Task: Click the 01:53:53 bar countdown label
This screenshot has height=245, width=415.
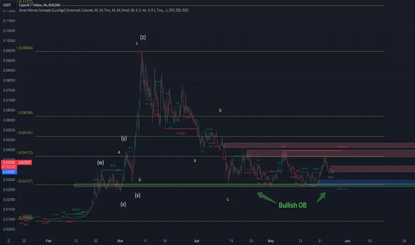Action: (x=9, y=167)
